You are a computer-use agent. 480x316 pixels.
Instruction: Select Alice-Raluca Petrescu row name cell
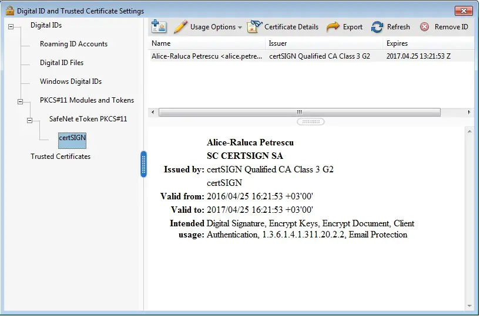tap(207, 56)
